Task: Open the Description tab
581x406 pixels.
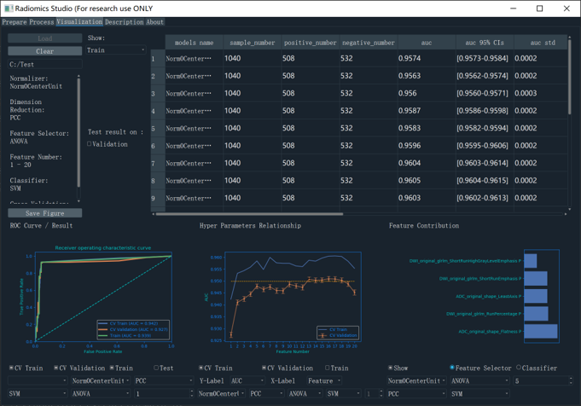Action: (124, 22)
